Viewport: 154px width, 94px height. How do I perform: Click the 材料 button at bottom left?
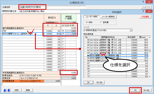(17, 90)
